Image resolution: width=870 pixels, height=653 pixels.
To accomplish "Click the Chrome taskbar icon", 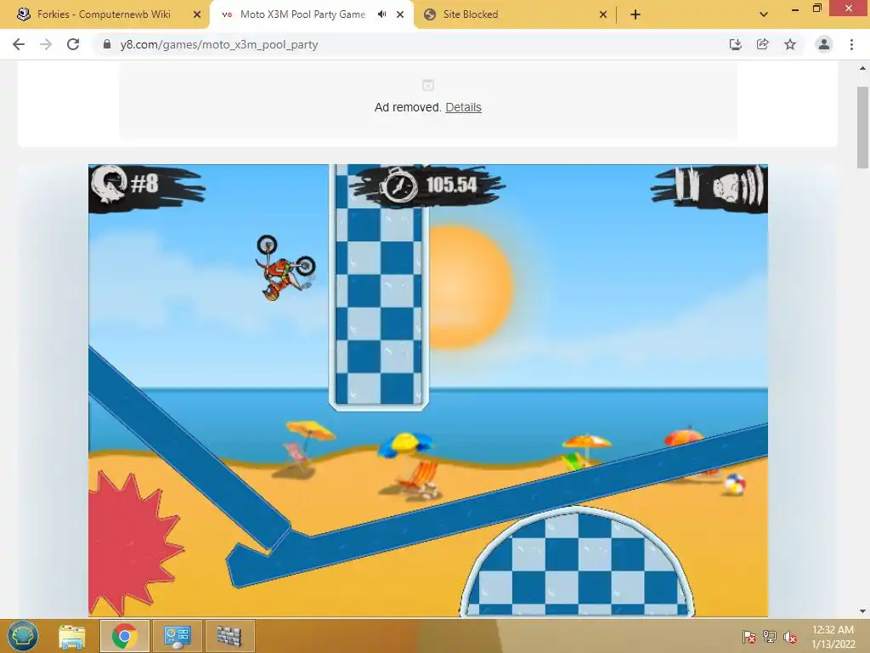I will 124,636.
